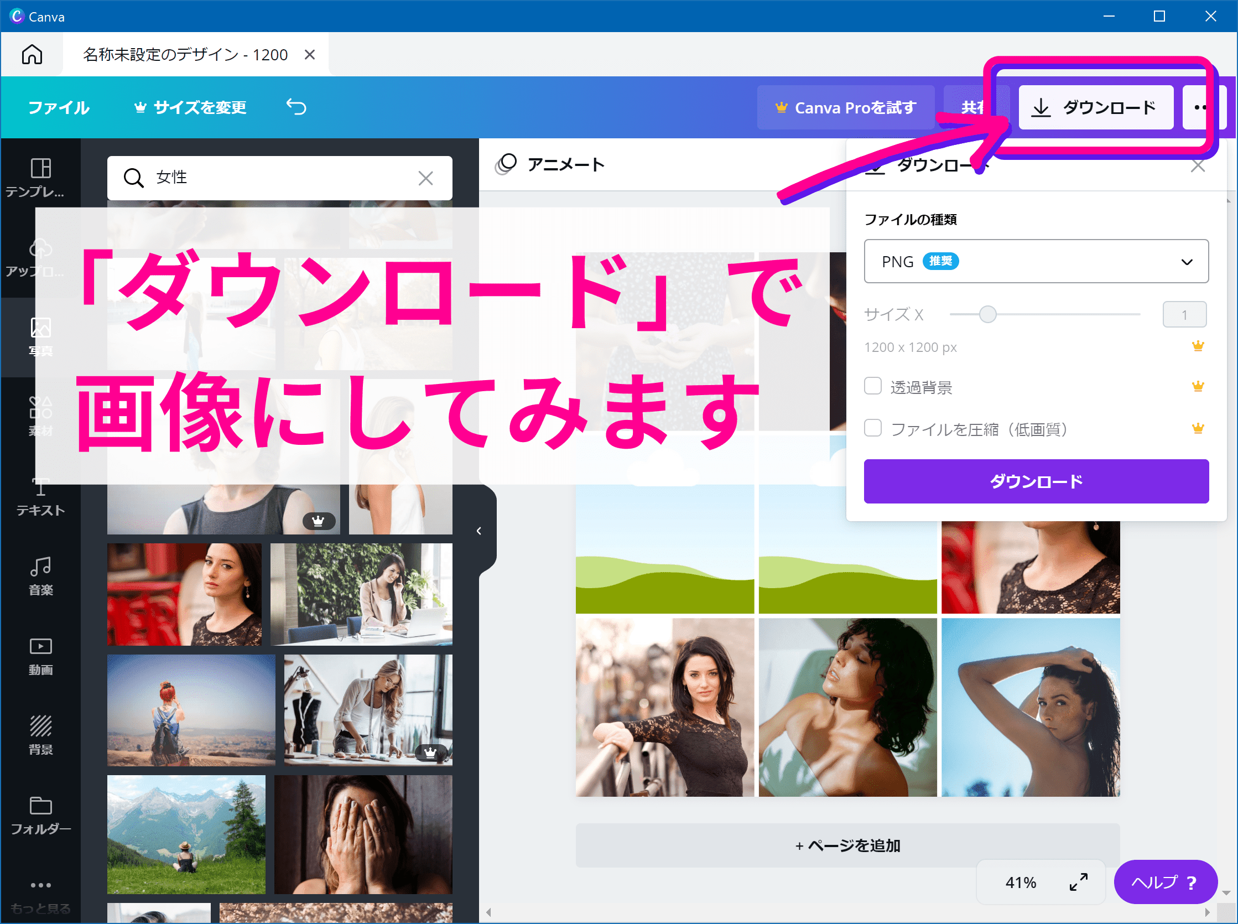Select the red-haired hiker backpack photo

tap(191, 710)
